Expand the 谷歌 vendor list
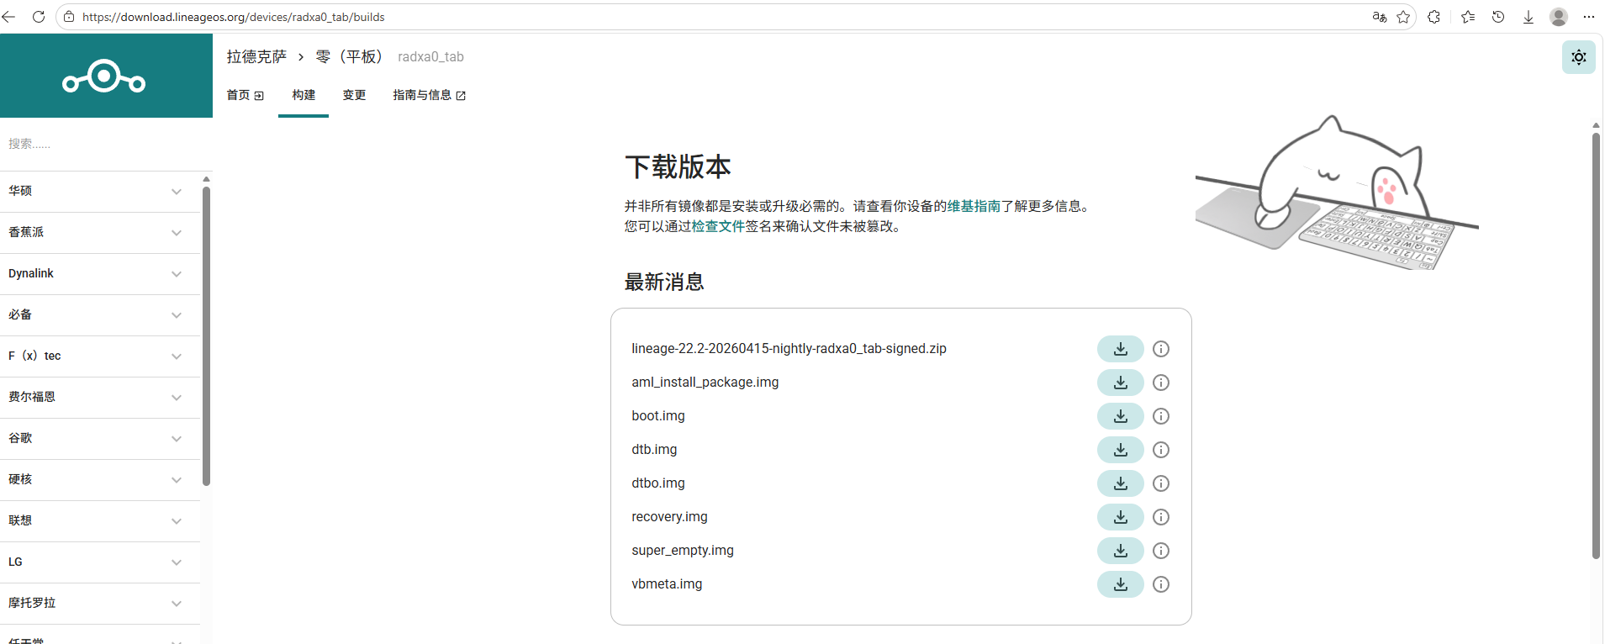1605x644 pixels. point(100,439)
